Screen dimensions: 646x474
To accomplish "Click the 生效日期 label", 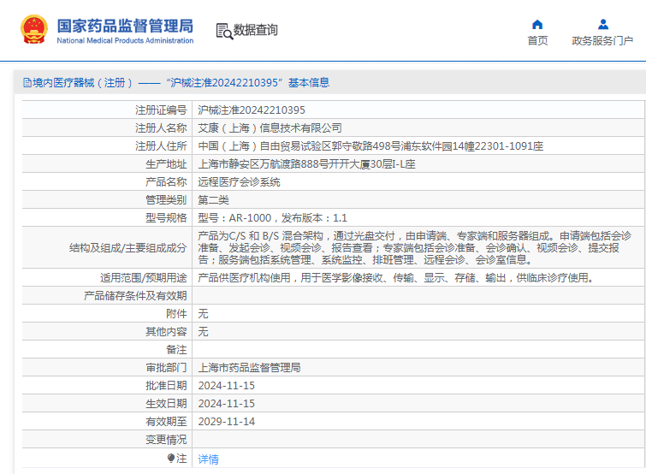I will click(166, 404).
